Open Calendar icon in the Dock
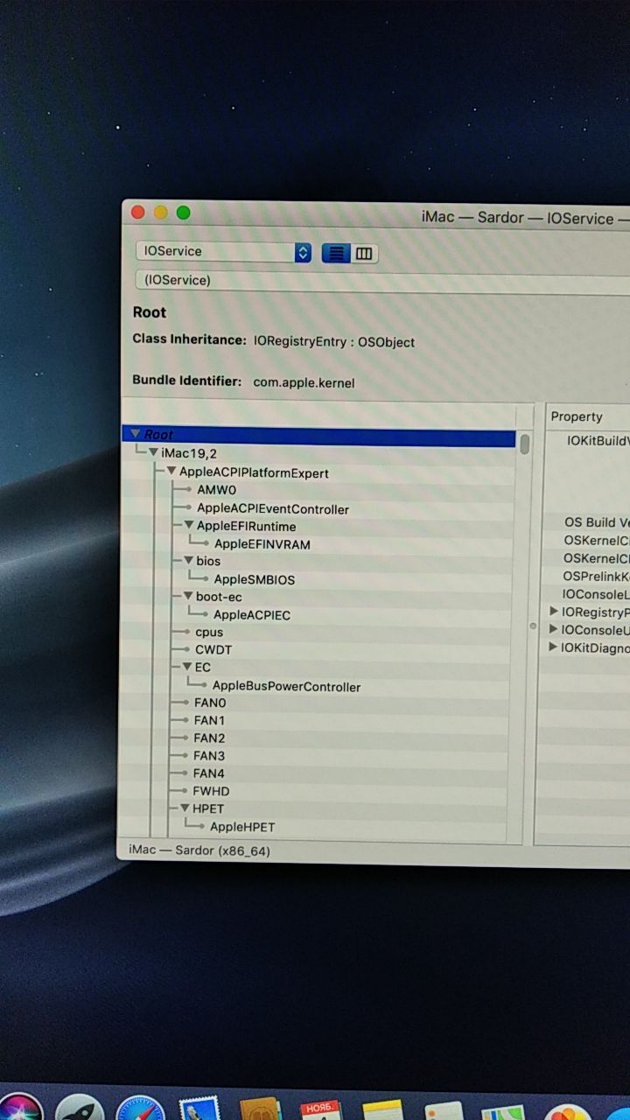The width and height of the screenshot is (630, 1120). [x=320, y=1110]
